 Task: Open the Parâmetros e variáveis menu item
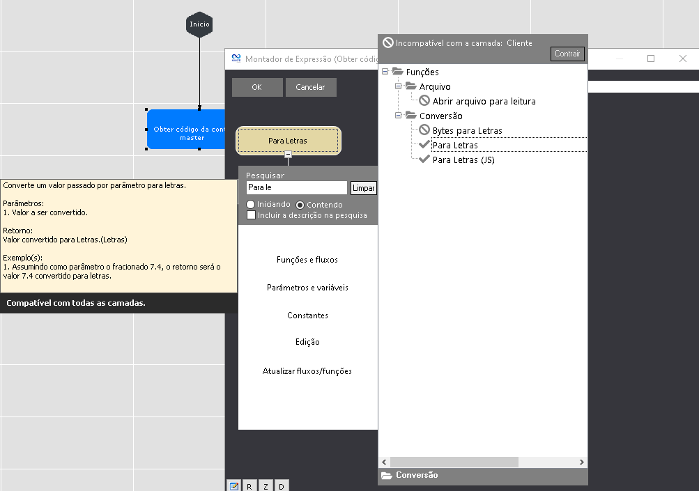point(307,288)
